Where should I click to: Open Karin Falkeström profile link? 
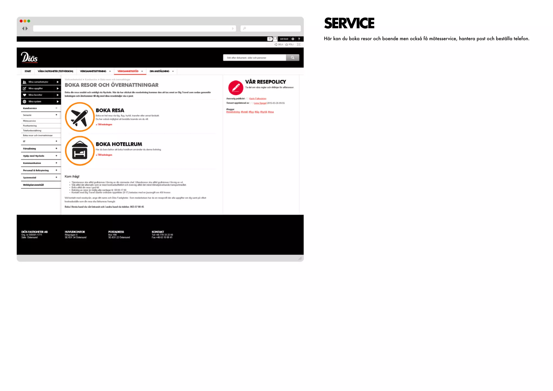pyautogui.click(x=258, y=99)
